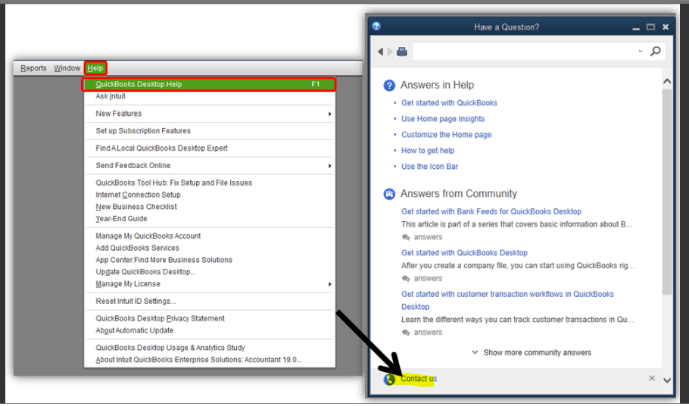Open customer transaction workflows article link
689x406 pixels.
(507, 300)
